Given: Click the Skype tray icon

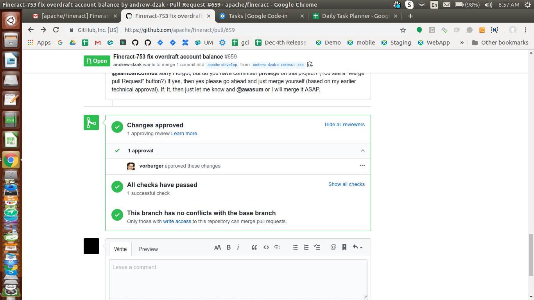Looking at the screenshot, I should [409, 5].
